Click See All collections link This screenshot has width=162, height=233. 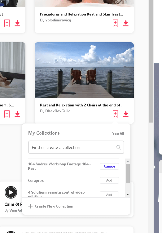pyautogui.click(x=118, y=133)
